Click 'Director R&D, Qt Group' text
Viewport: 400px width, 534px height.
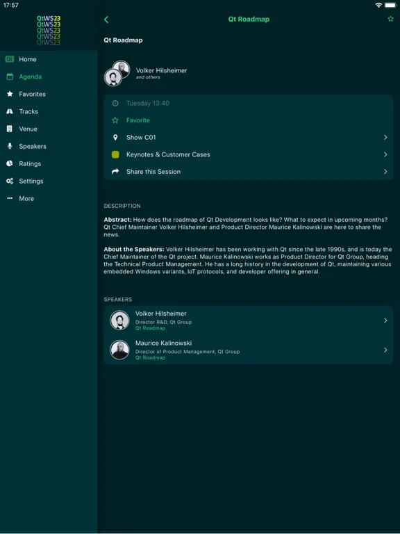(164, 322)
